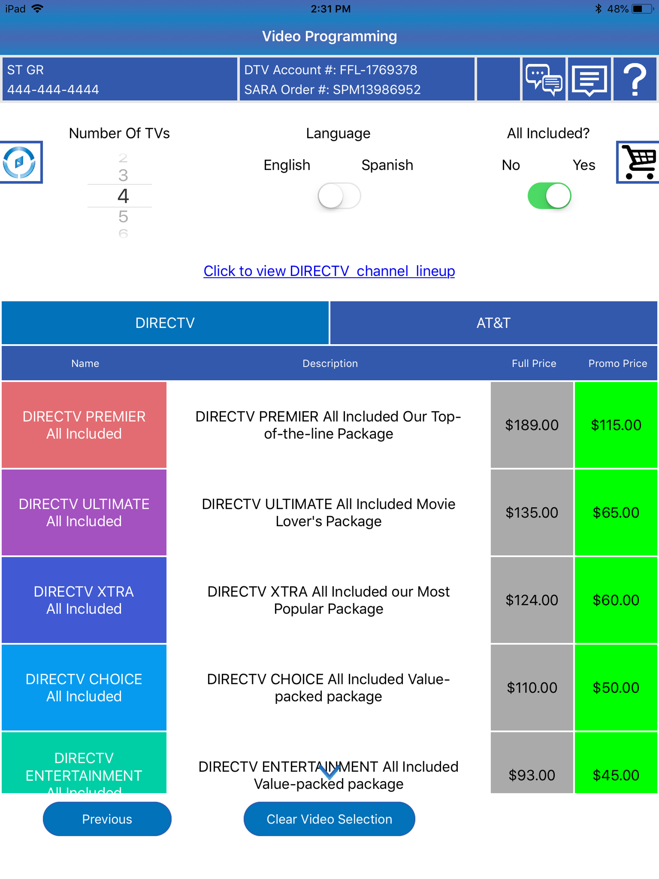Choose 6 in the Number Of TVs picker
Screen dimensions: 659x879
click(x=123, y=233)
